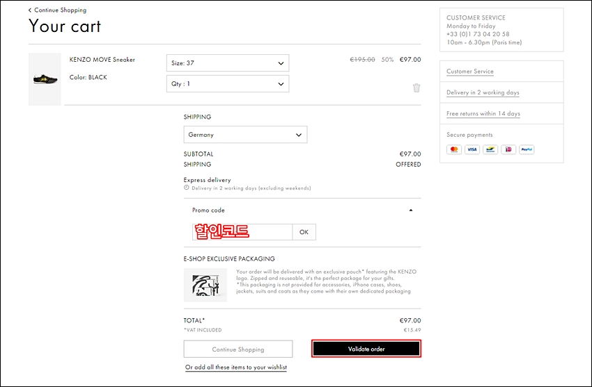Open the top Continue Shopping link
Viewport: 592px width, 387px height.
tap(61, 10)
